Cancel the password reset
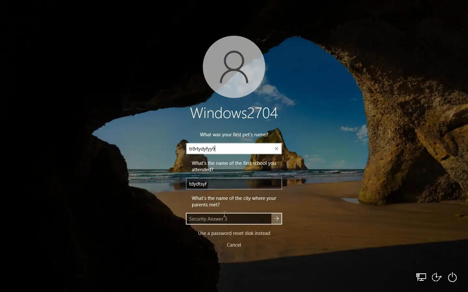 [x=234, y=245]
